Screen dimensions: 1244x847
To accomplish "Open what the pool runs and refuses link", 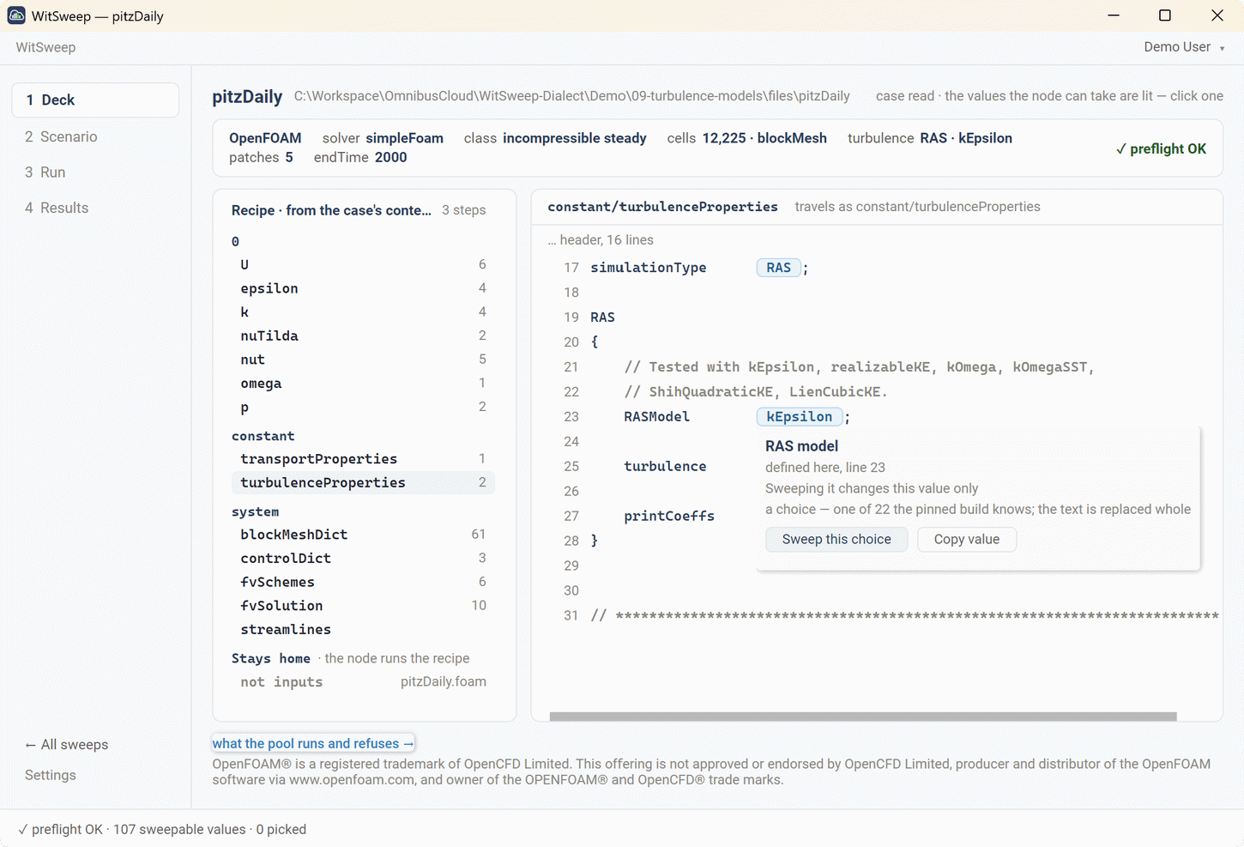I will (313, 743).
